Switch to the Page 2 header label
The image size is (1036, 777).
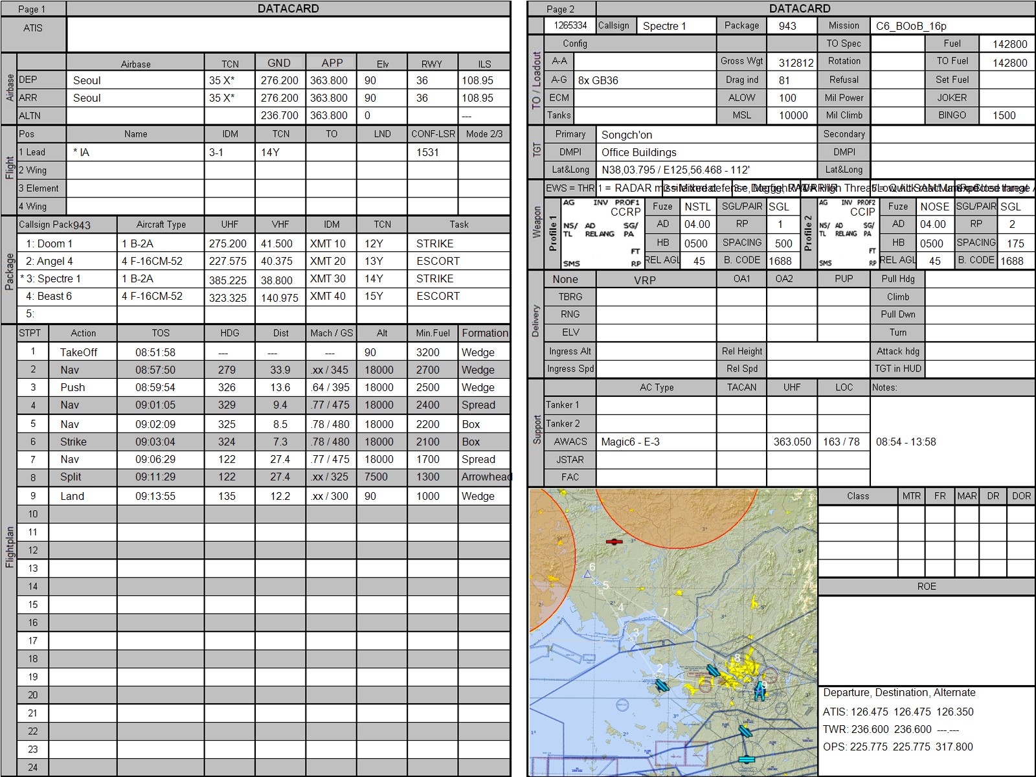(561, 9)
